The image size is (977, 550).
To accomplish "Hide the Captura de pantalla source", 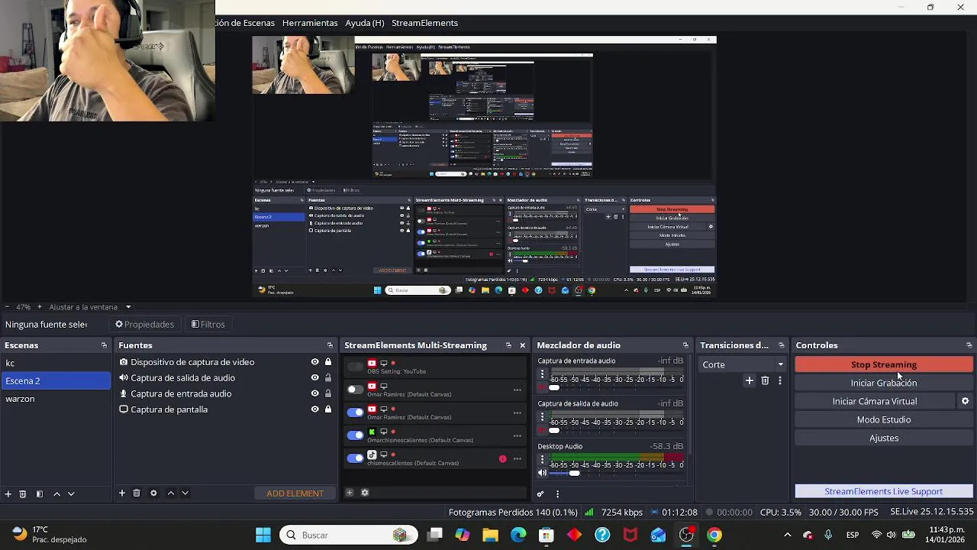I will point(314,409).
